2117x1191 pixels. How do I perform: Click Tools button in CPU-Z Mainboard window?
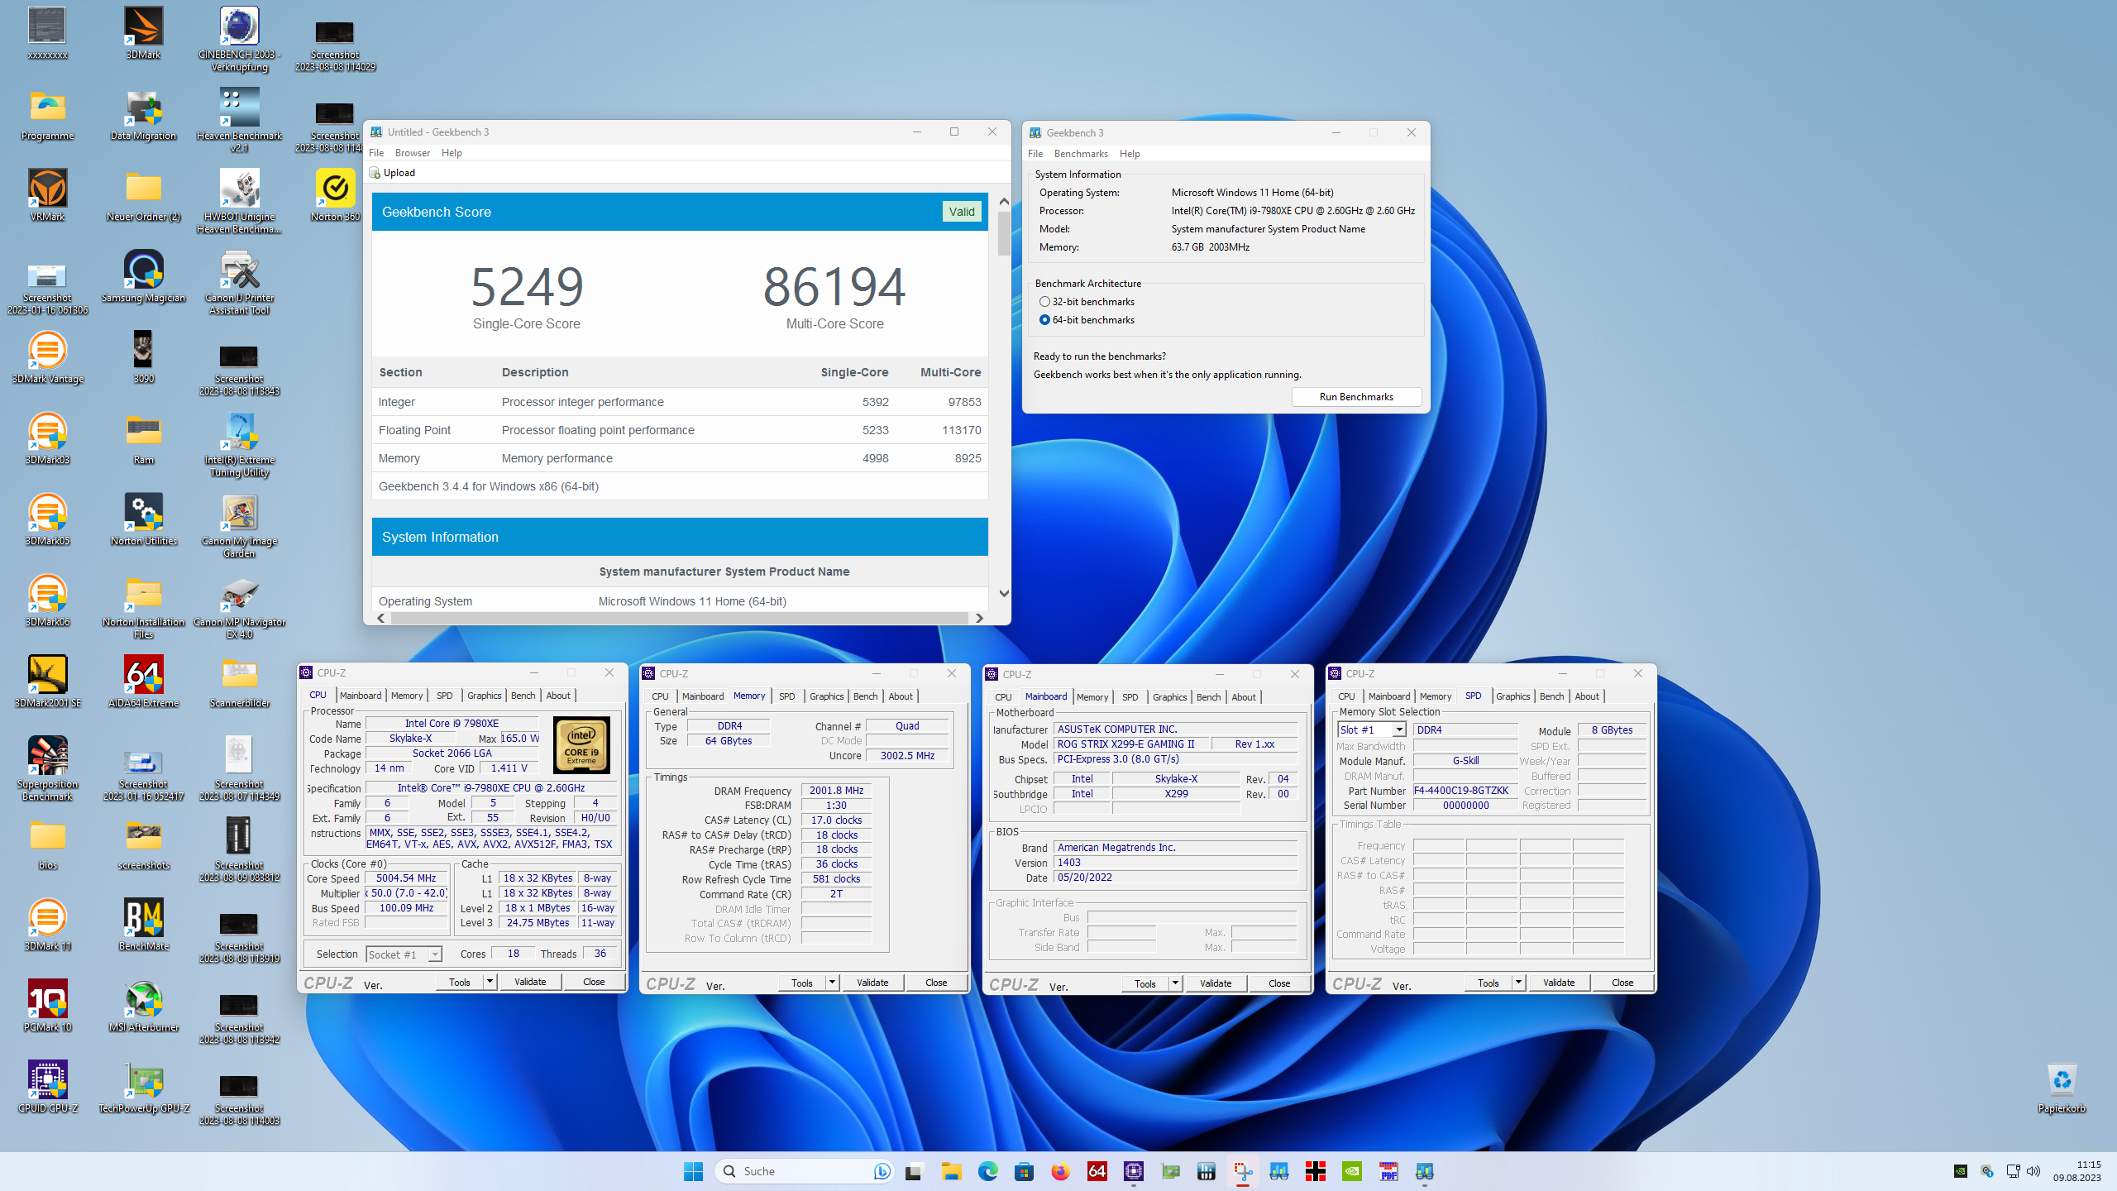click(x=1145, y=983)
